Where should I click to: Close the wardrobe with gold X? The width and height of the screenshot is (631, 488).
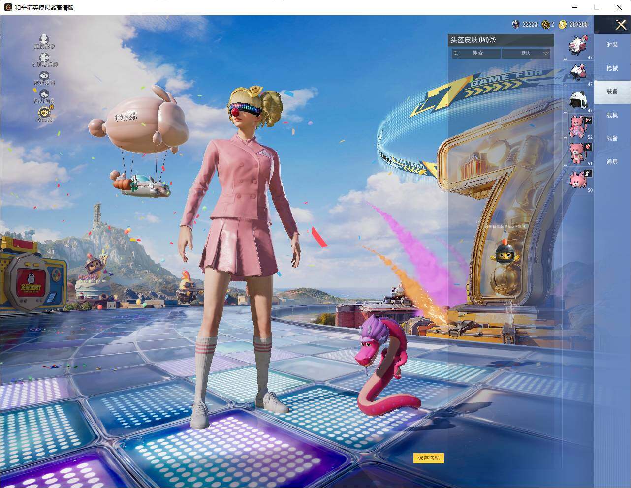621,25
